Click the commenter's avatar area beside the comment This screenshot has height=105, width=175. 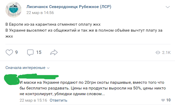click(x=12, y=80)
